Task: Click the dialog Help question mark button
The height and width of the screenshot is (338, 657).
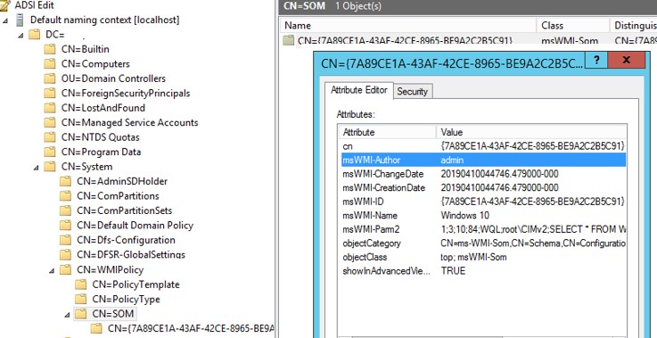Action: pyautogui.click(x=596, y=61)
